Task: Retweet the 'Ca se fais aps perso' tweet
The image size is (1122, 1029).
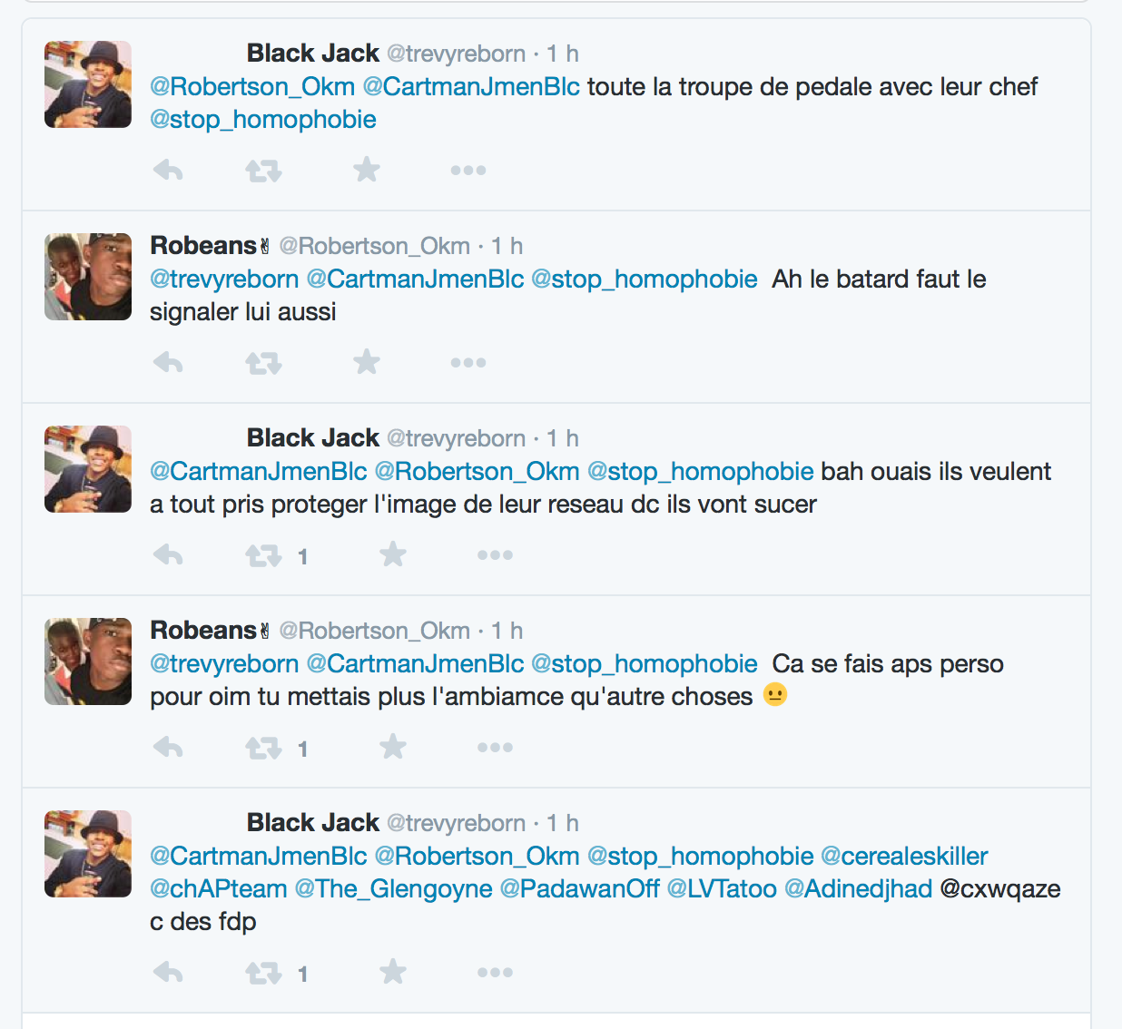Action: (263, 748)
